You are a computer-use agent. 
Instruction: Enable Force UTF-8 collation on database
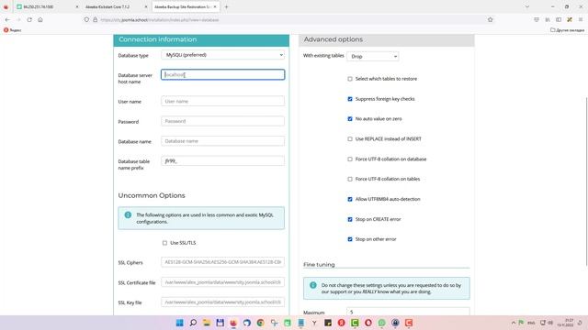click(350, 159)
